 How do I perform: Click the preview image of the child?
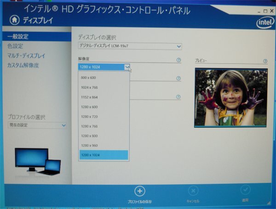(231, 98)
